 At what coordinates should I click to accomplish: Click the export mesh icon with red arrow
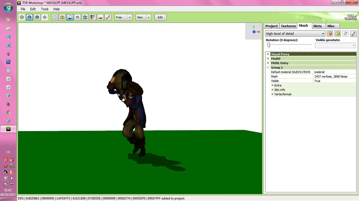point(330,33)
